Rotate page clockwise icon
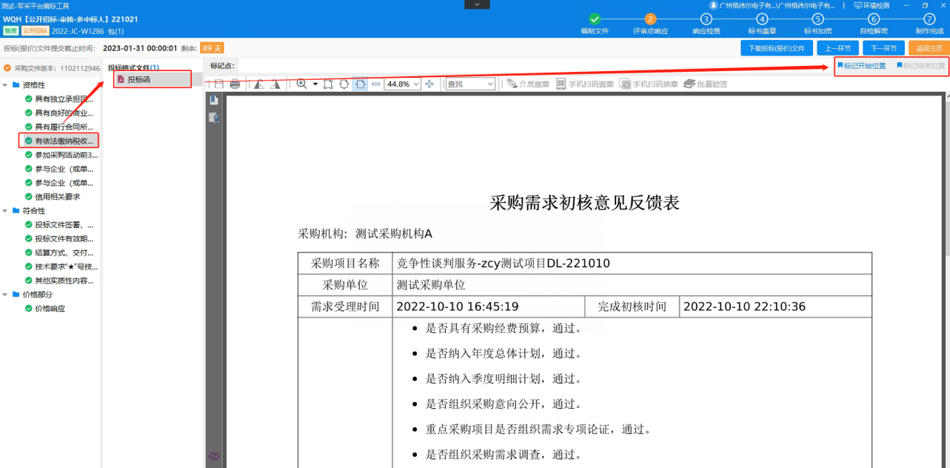This screenshot has height=468, width=950. (x=275, y=84)
